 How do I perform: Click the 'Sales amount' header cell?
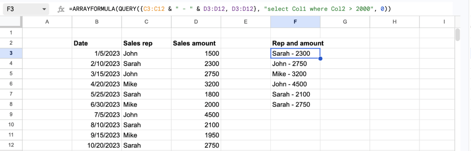(196, 43)
